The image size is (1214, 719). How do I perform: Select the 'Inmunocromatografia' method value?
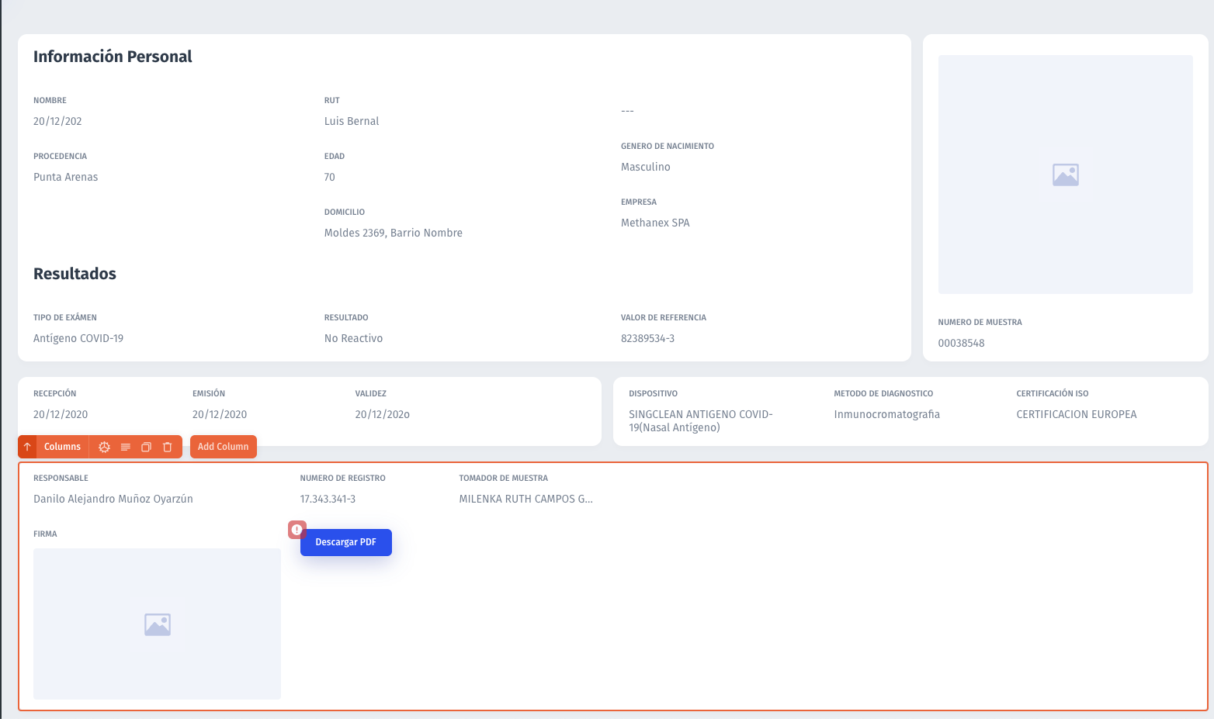tap(886, 414)
